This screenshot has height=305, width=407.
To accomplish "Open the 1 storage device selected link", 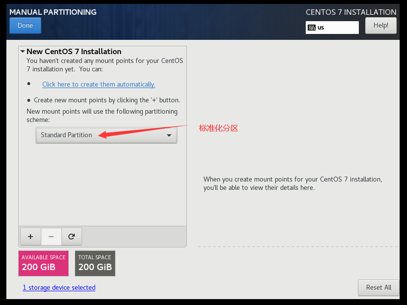I will click(x=59, y=288).
